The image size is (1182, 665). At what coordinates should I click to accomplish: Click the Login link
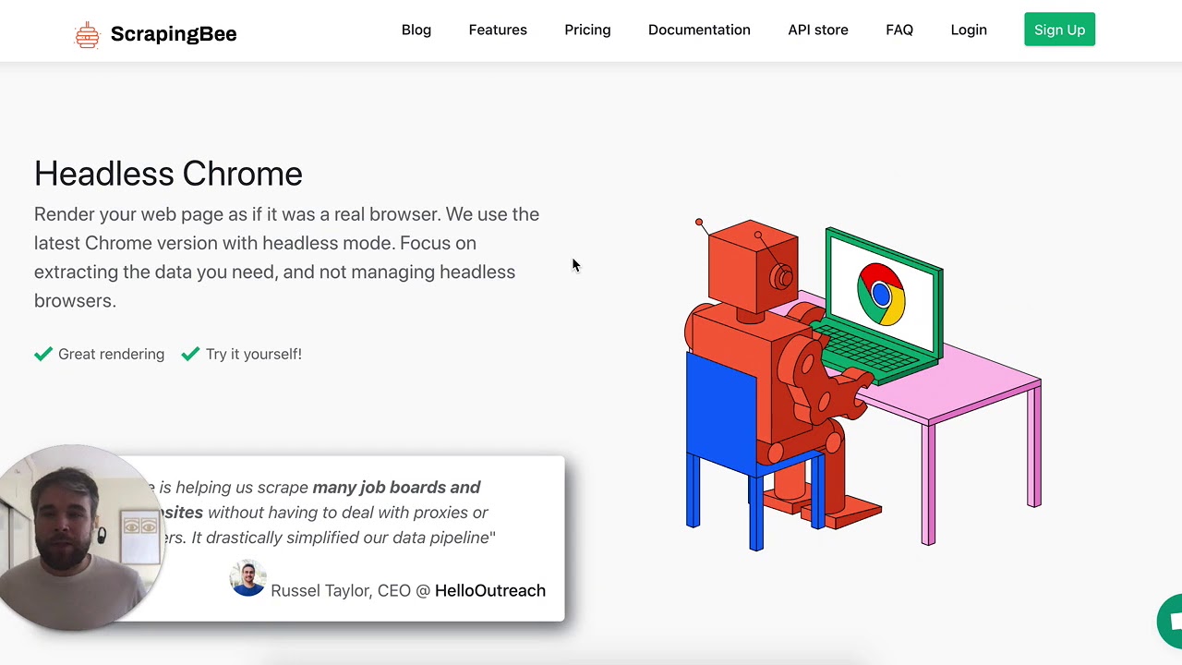click(969, 30)
